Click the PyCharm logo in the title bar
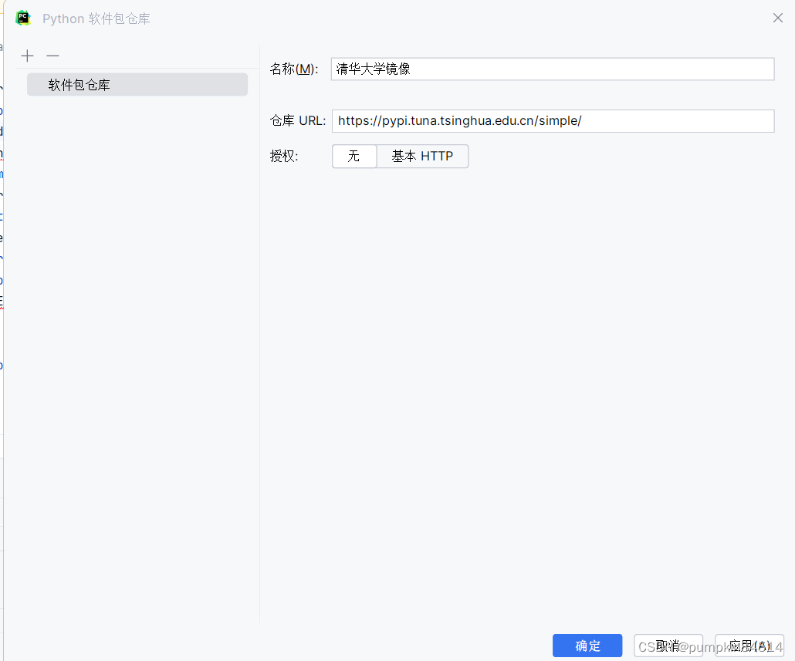This screenshot has height=661, width=795. 22,17
